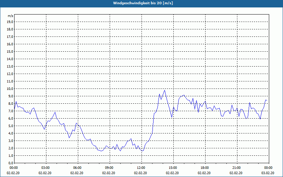Image resolution: width=283 pixels, height=177 pixels.
Task: Click the "7,0" y-axis value
Action: (11, 111)
